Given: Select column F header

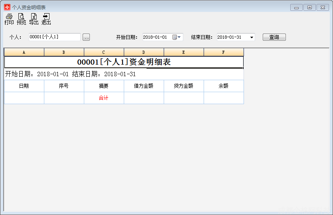Looking at the screenshot, I should (224, 52).
